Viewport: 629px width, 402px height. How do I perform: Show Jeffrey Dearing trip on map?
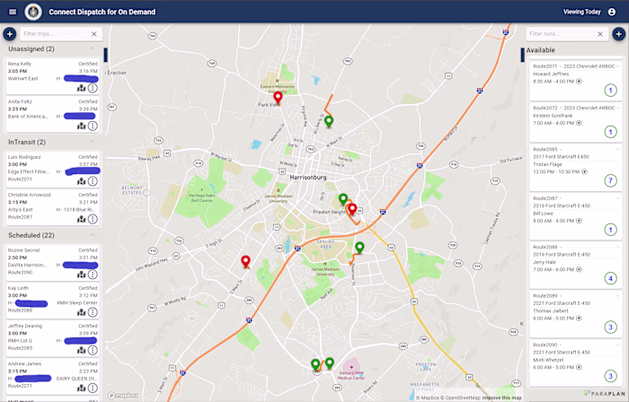click(x=82, y=350)
